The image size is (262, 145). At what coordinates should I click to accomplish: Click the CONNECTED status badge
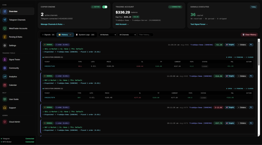175,7
